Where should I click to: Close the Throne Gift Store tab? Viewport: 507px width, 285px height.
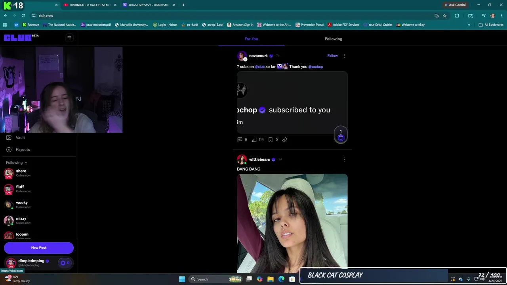coord(174,5)
